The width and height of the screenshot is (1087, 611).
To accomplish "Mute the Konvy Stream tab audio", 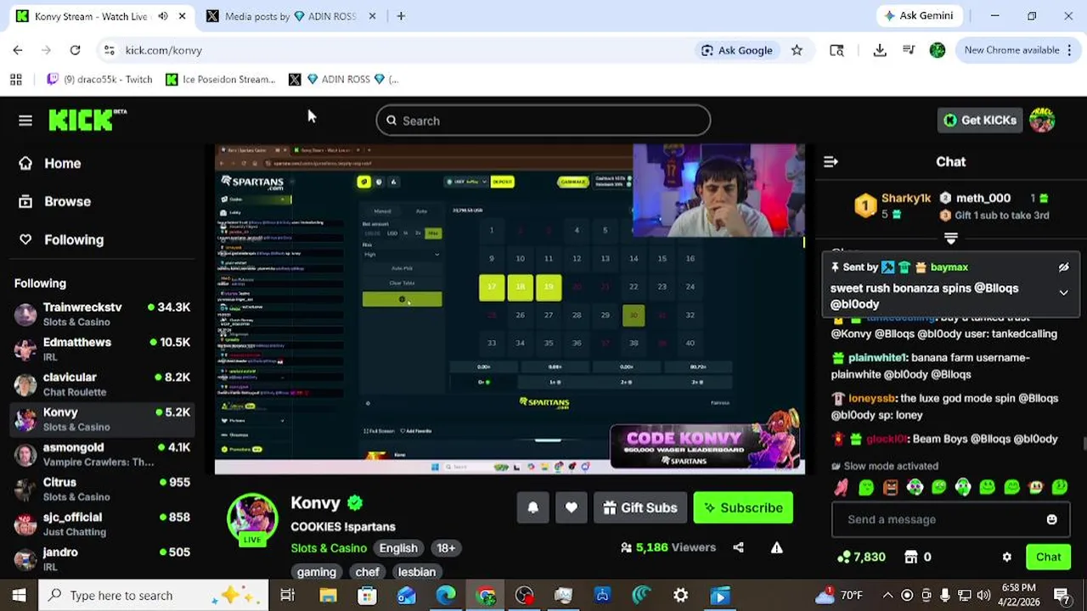I will [x=163, y=16].
